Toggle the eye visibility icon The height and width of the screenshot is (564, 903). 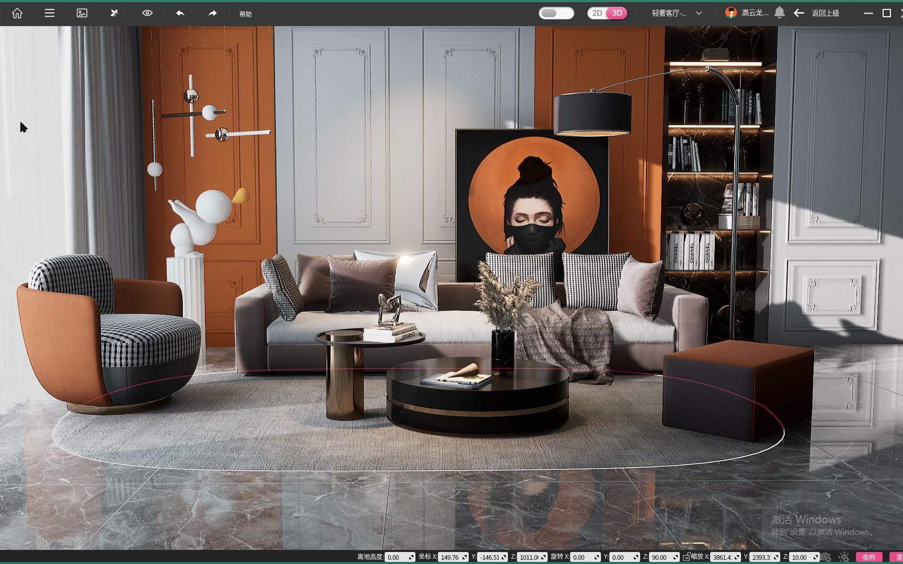tap(147, 13)
